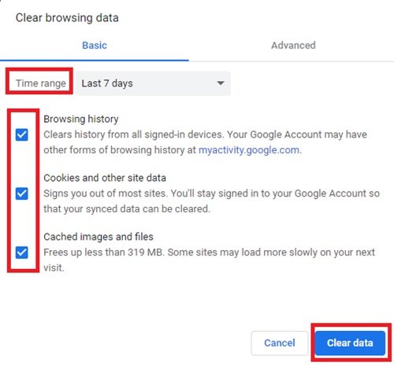This screenshot has height=368, width=394.
Task: Uncheck the Browsing history checkbox
Action: (x=22, y=134)
